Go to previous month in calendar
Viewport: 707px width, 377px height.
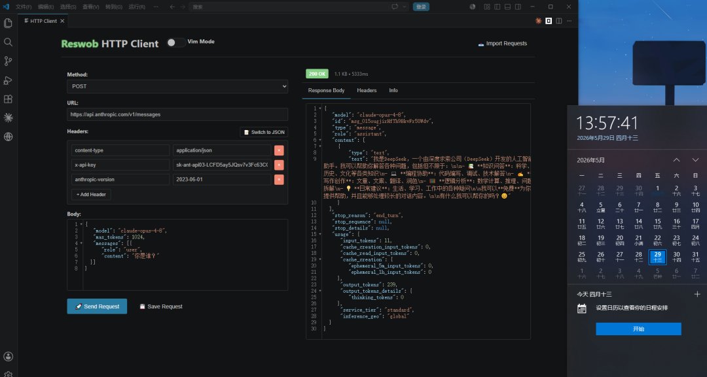(676, 160)
